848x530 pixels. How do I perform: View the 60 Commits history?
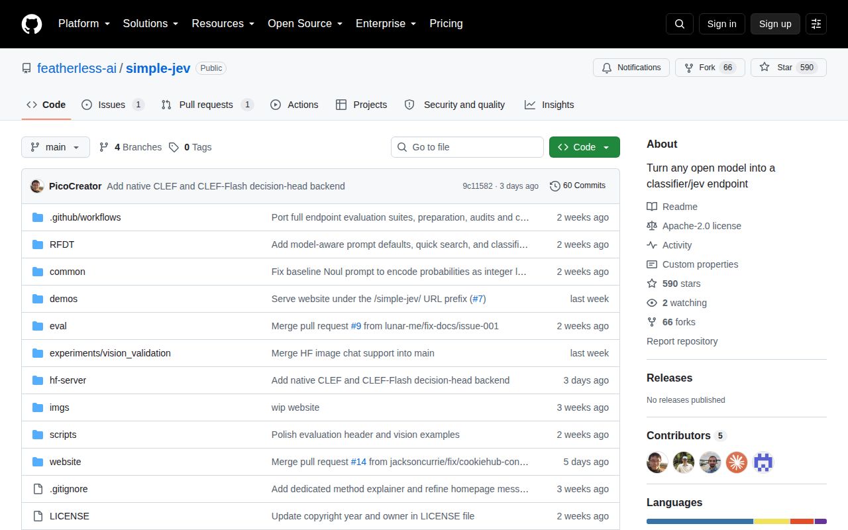(x=578, y=186)
